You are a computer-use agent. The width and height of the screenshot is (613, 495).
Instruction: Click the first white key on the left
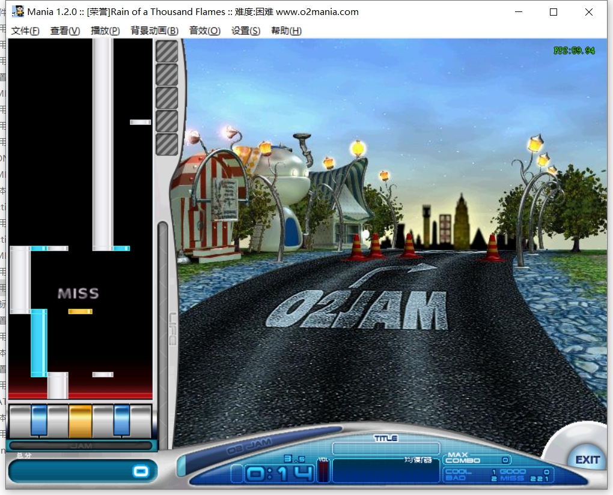pyautogui.click(x=20, y=421)
